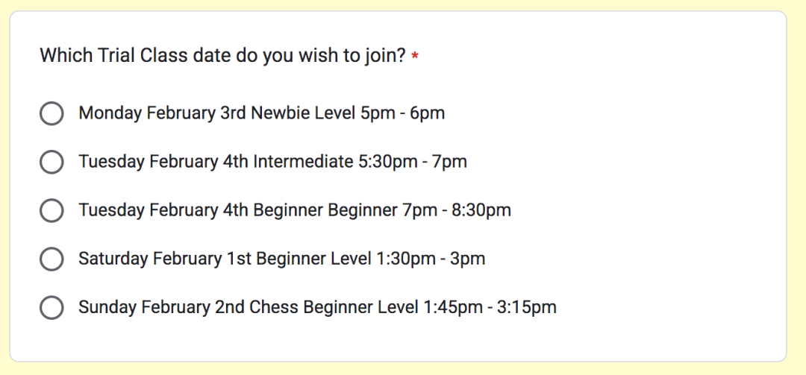This screenshot has height=375, width=806.
Task: Click the Tuesday February 4th Intermediate label
Action: point(273,162)
